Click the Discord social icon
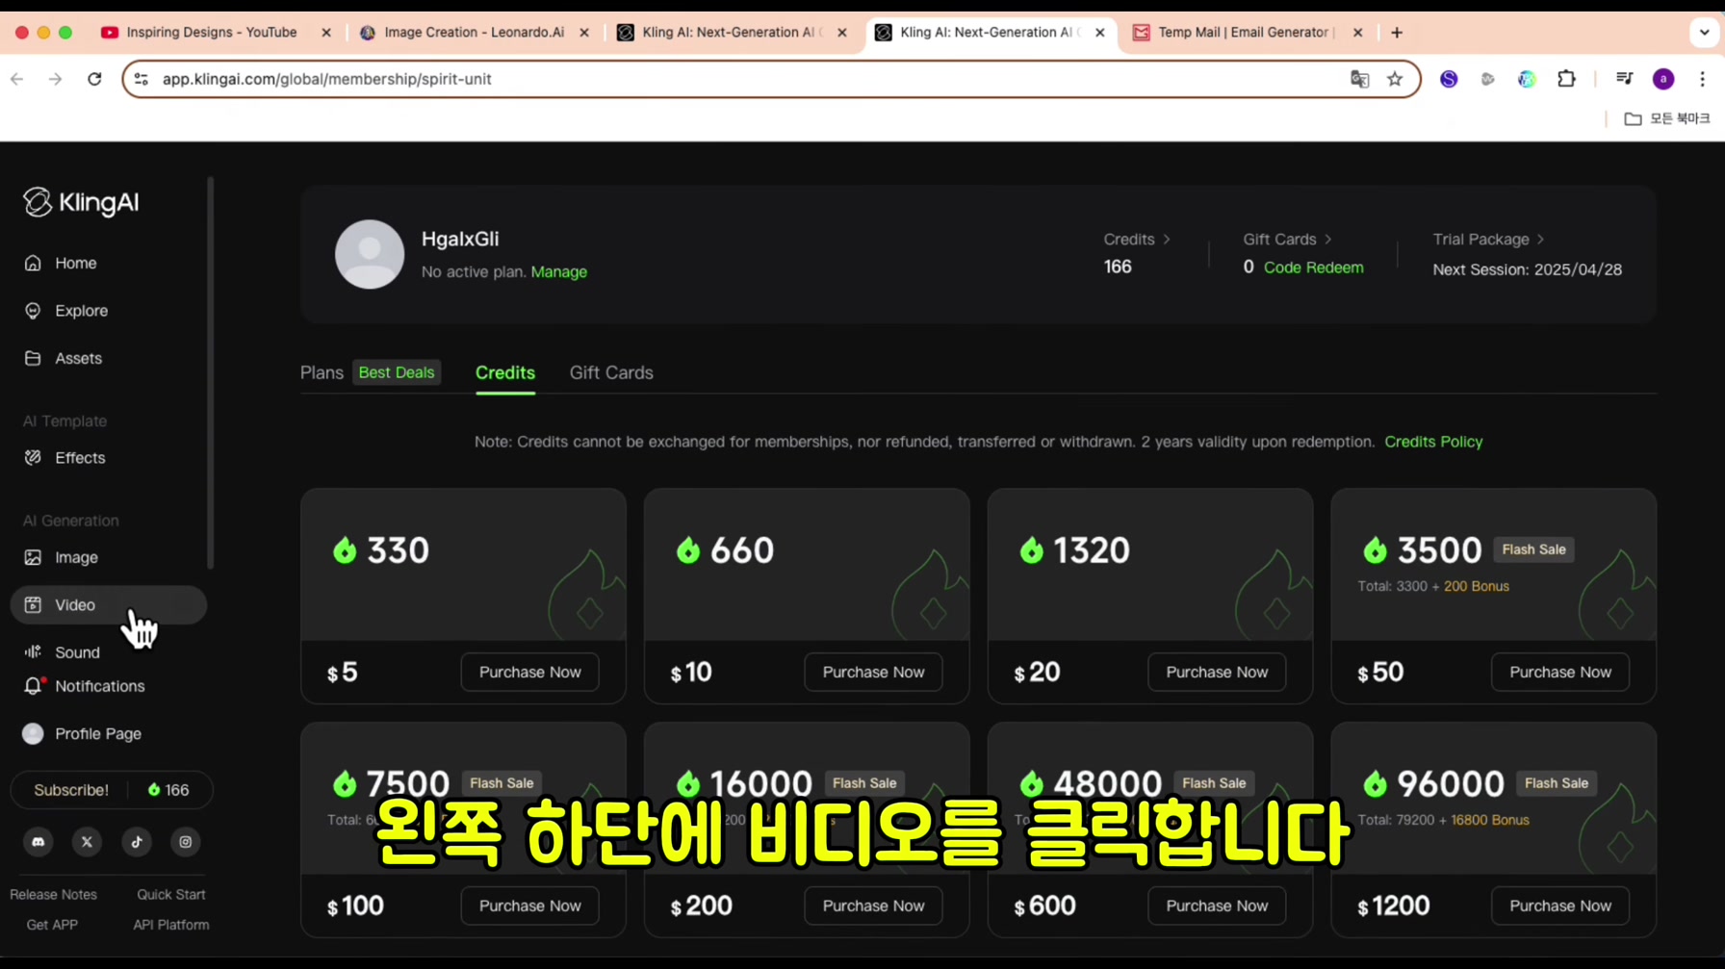The image size is (1725, 969). (39, 842)
